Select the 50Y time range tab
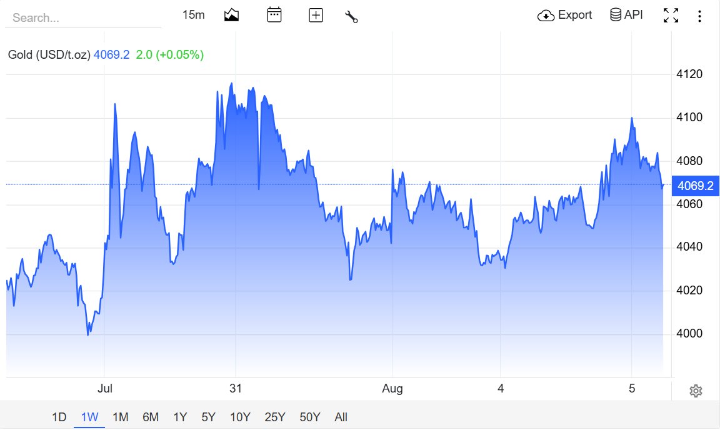720x430 pixels. coord(310,417)
